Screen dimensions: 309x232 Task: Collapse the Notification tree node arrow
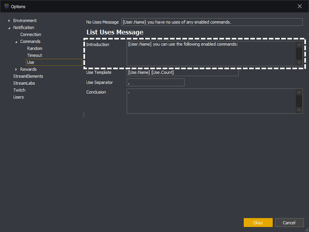[9, 28]
